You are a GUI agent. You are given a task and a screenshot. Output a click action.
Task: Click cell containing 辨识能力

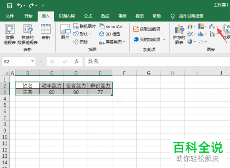coord(100,86)
